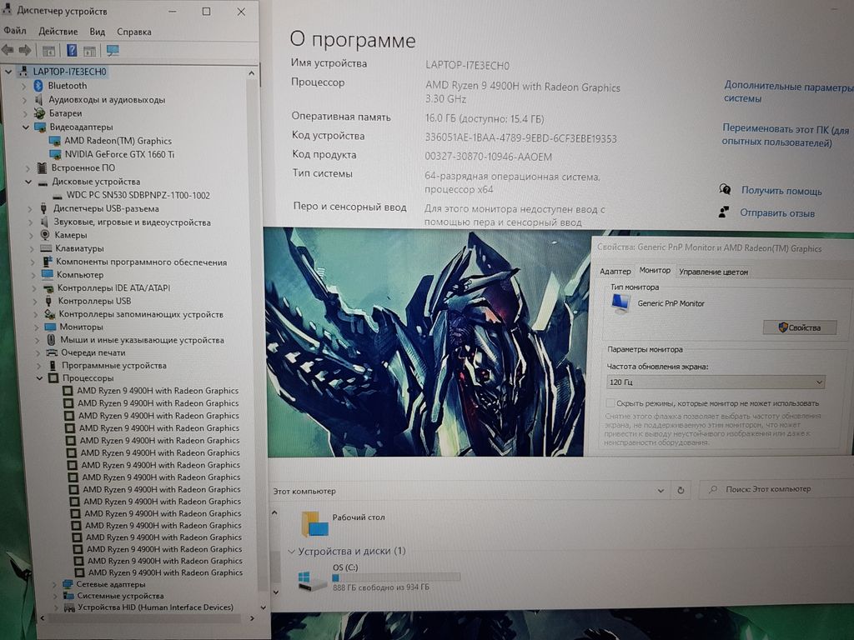
Task: Toggle 'Скрыть режимы' checkbox in monitor properties
Action: pos(610,403)
